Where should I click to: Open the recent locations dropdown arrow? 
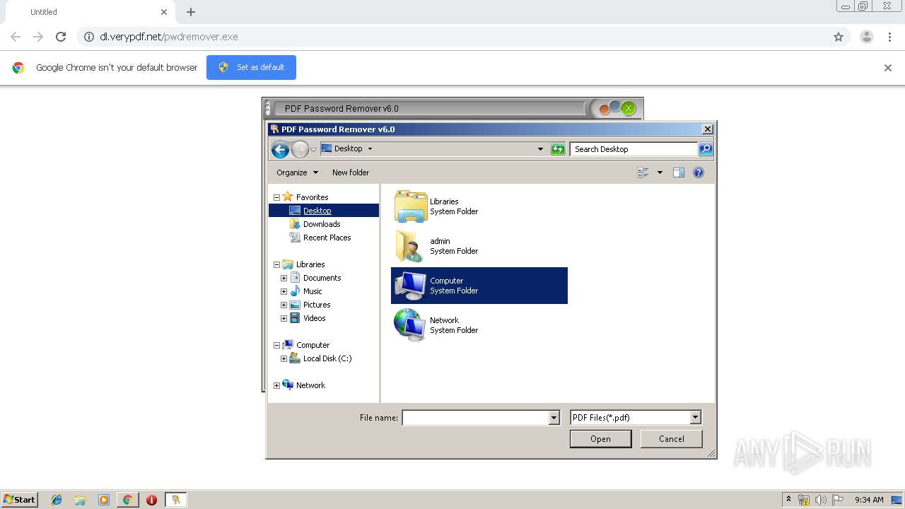(x=313, y=150)
